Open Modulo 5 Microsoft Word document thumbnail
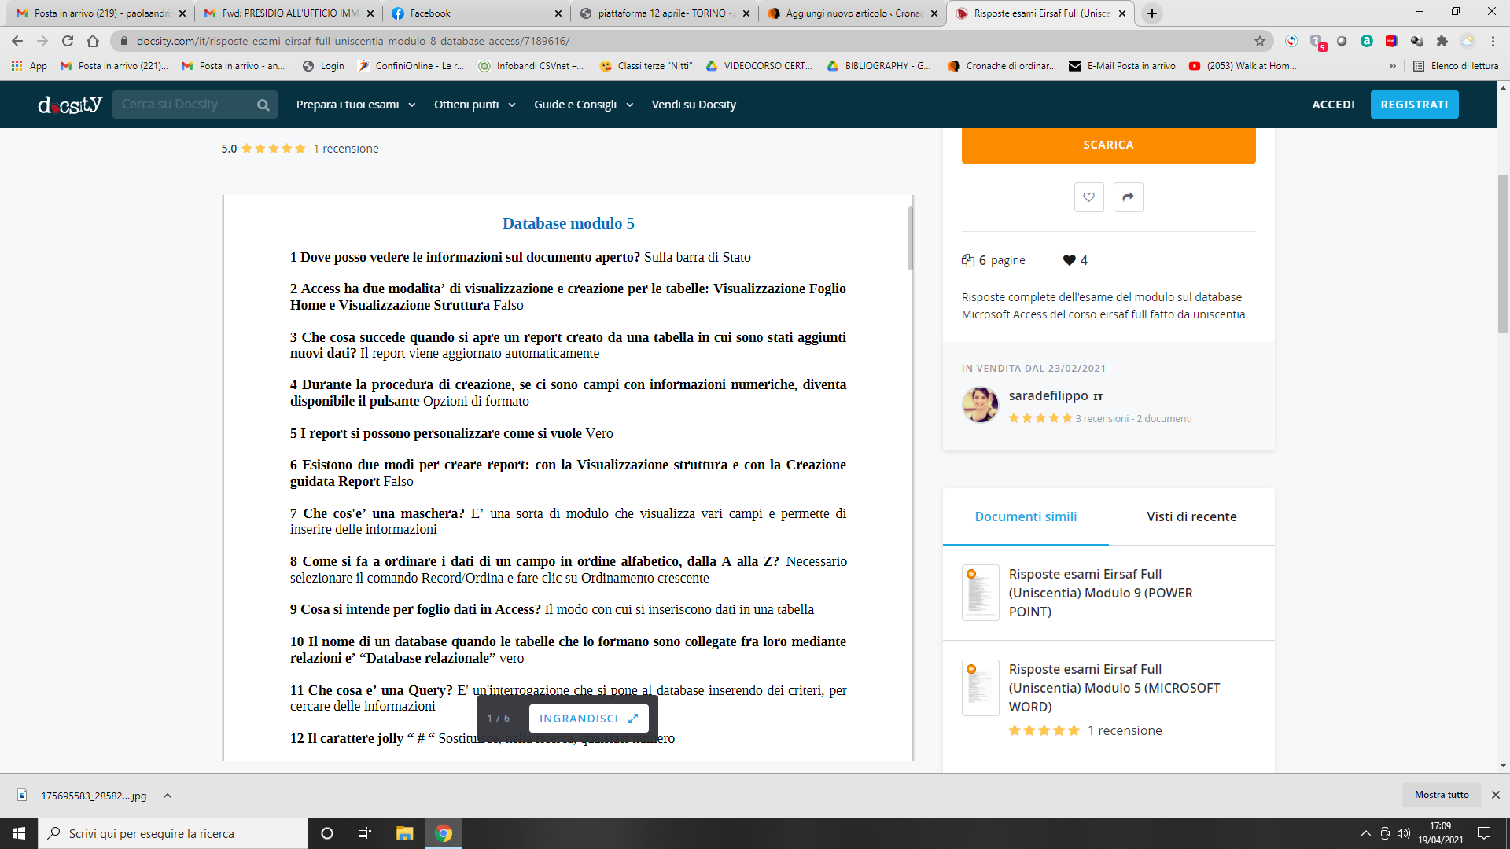 (980, 688)
